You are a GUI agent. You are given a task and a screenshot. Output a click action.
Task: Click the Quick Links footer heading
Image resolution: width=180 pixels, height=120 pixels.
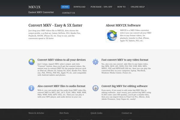[x=96, y=113]
